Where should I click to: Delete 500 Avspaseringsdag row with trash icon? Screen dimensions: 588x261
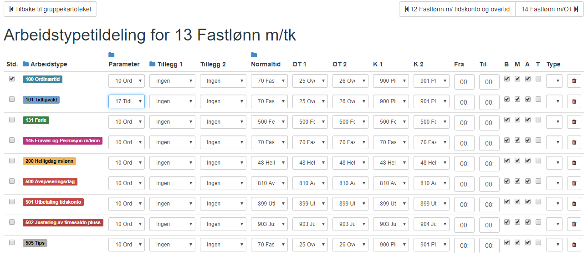pos(574,183)
